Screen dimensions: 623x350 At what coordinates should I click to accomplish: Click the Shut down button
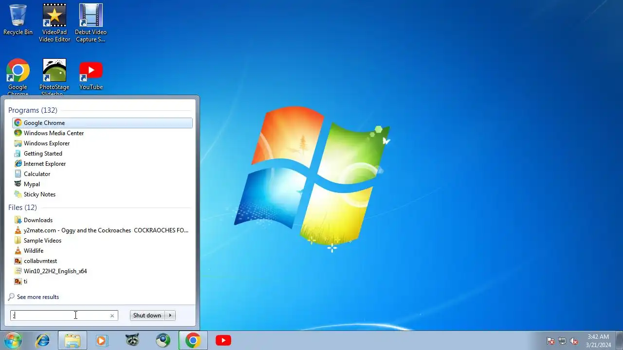point(147,315)
